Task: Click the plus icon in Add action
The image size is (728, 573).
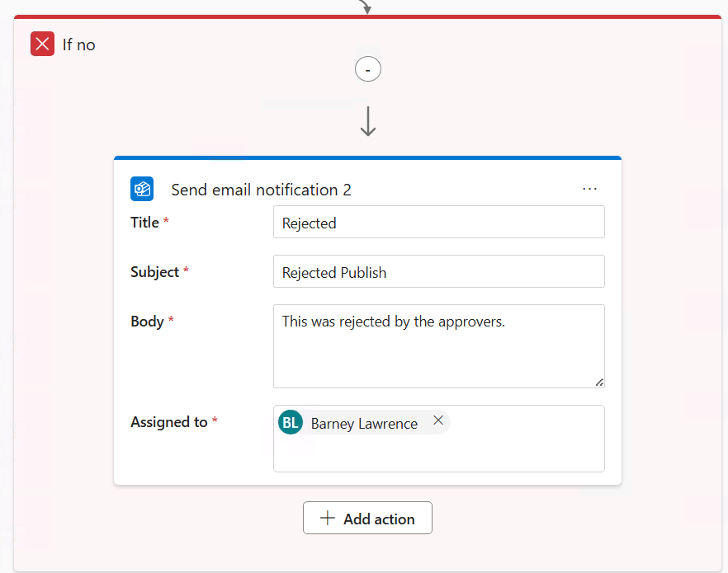Action: [x=328, y=518]
